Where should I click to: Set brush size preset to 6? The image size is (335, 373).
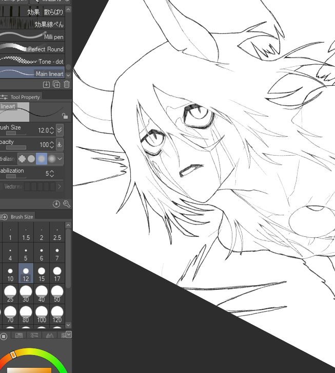42,254
